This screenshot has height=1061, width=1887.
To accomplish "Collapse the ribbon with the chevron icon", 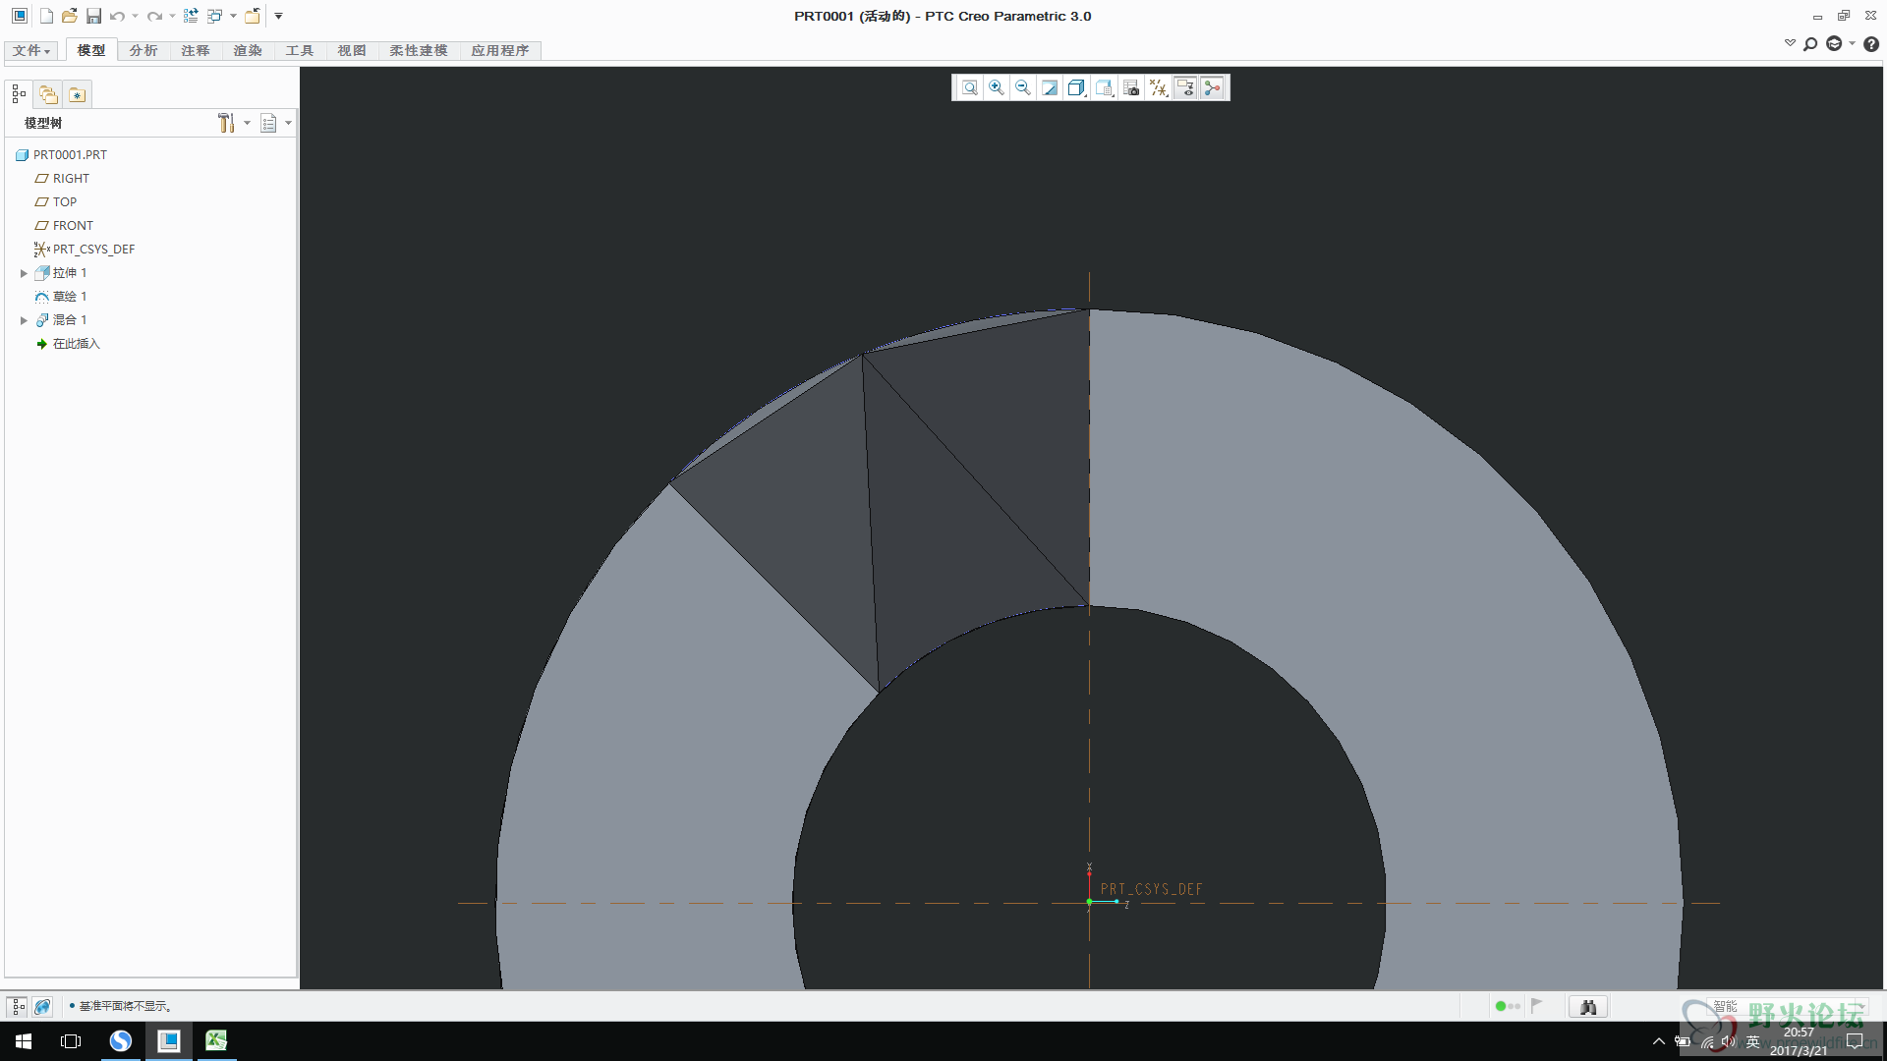I will 1790,43.
